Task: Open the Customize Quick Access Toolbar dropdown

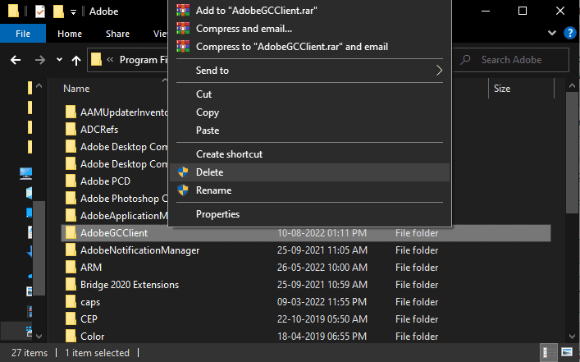Action: click(73, 12)
